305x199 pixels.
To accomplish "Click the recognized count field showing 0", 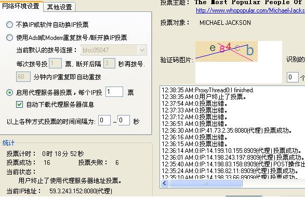I will point(293,77).
